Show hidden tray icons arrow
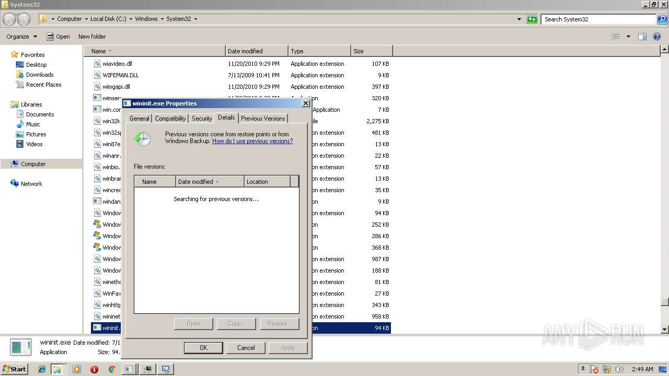This screenshot has width=669, height=376. point(583,369)
